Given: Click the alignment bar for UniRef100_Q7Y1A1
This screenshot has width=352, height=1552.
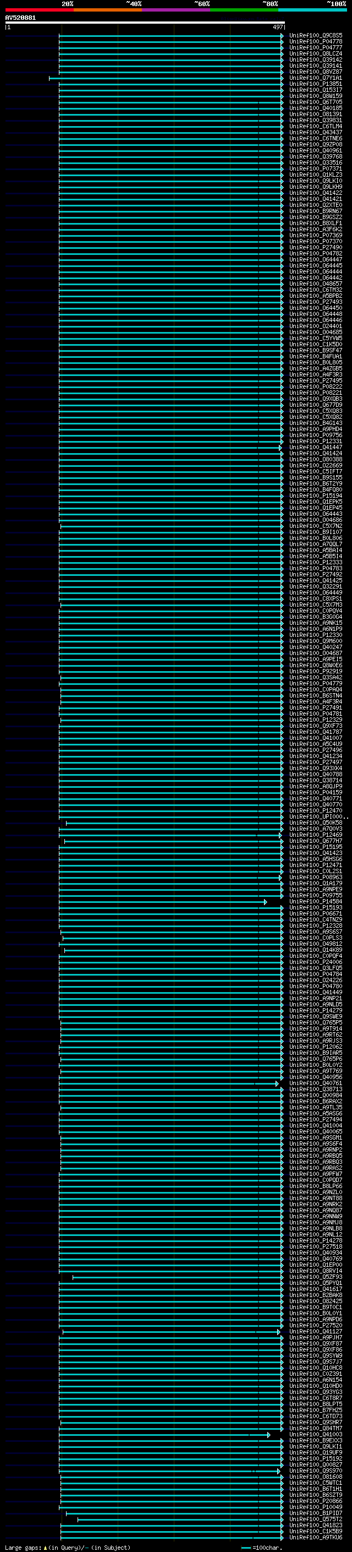Looking at the screenshot, I should click(166, 78).
